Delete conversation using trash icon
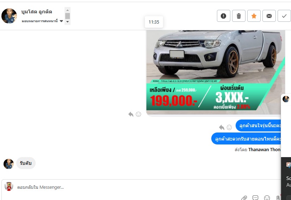This screenshot has height=200, width=291. pos(239,16)
